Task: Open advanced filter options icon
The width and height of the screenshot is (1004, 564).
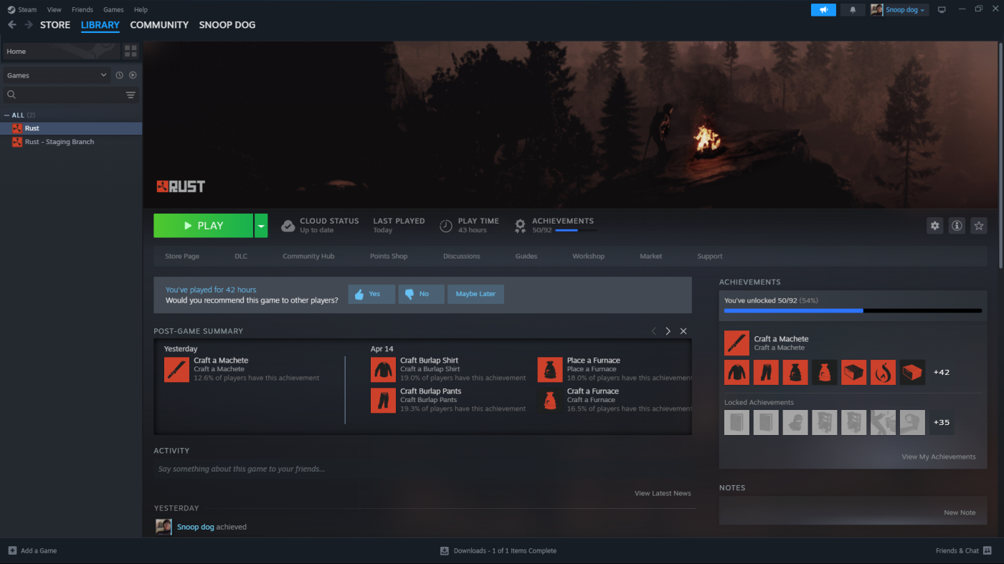Action: pos(131,95)
